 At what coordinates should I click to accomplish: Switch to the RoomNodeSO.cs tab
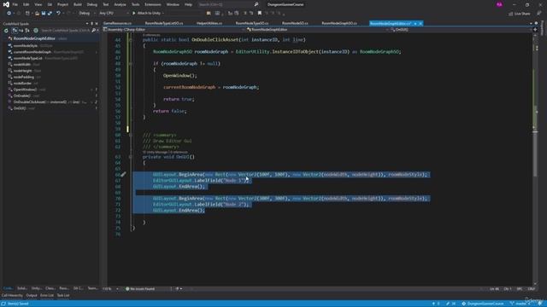tap(295, 23)
